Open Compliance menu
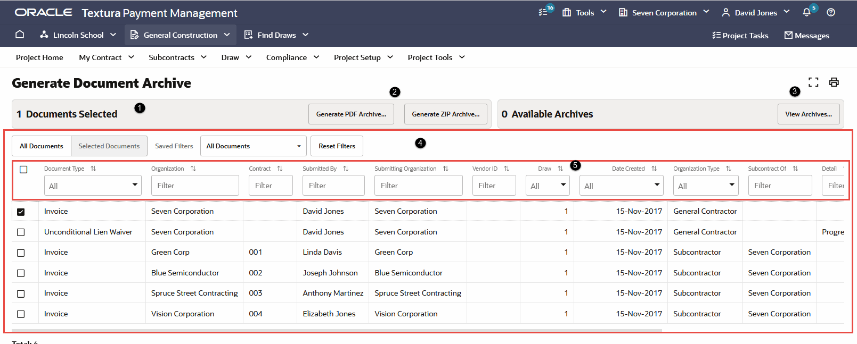 pyautogui.click(x=292, y=57)
